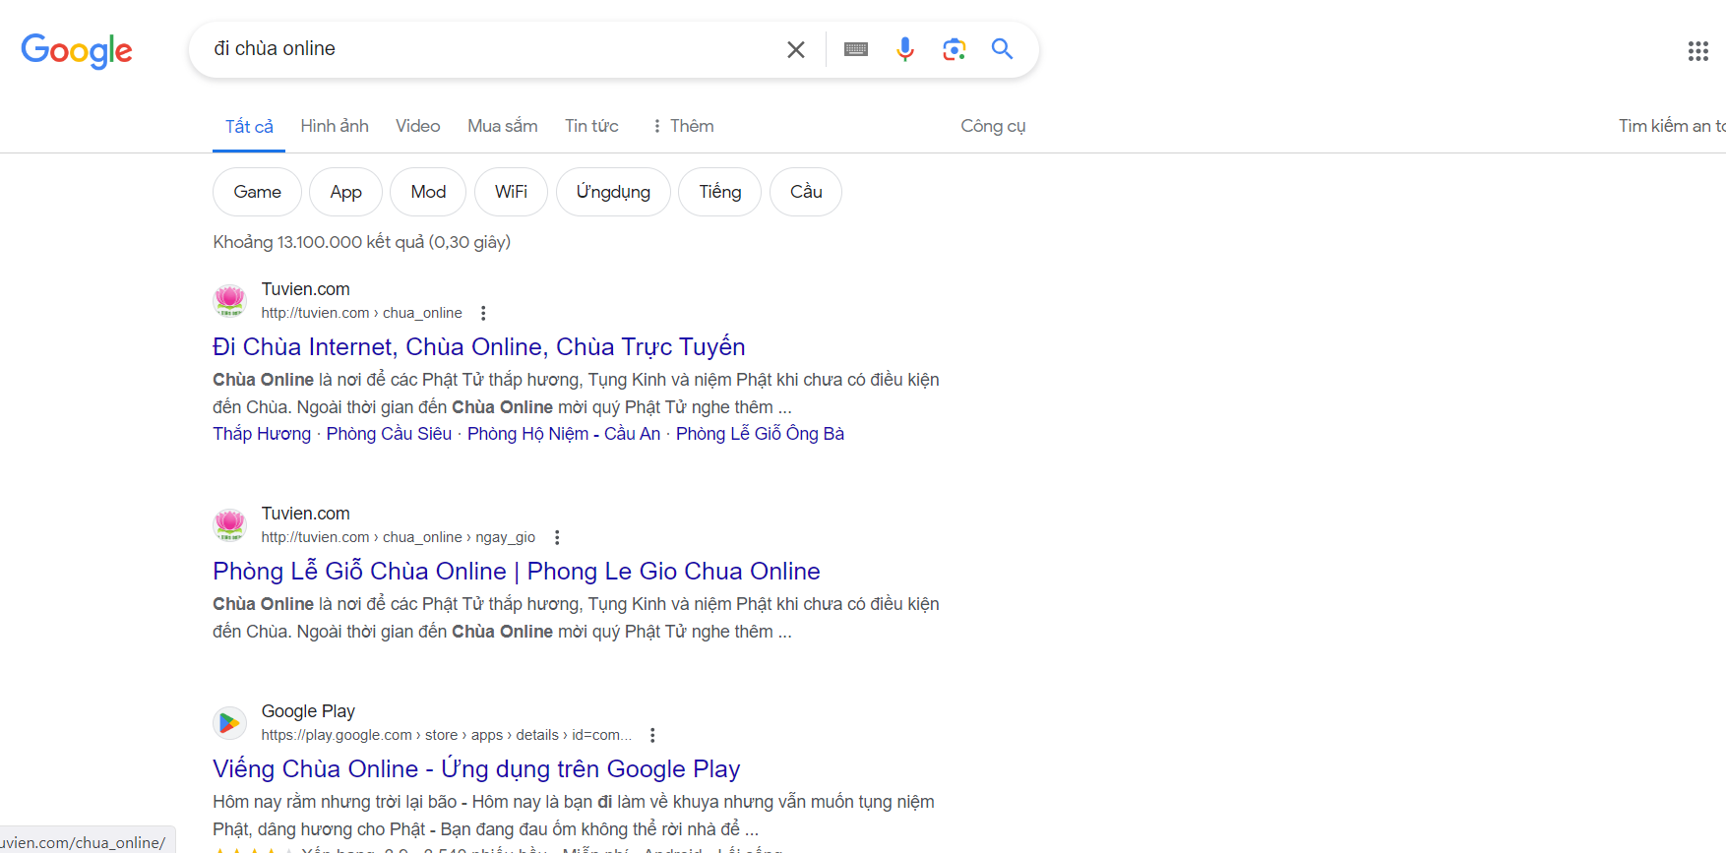Image resolution: width=1726 pixels, height=853 pixels.
Task: Click the magnifier search button
Action: pyautogui.click(x=1002, y=49)
